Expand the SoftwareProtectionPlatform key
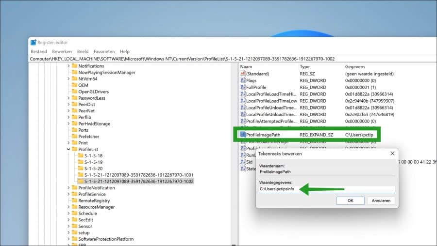Viewport: 437px width, 246px height. 68,239
